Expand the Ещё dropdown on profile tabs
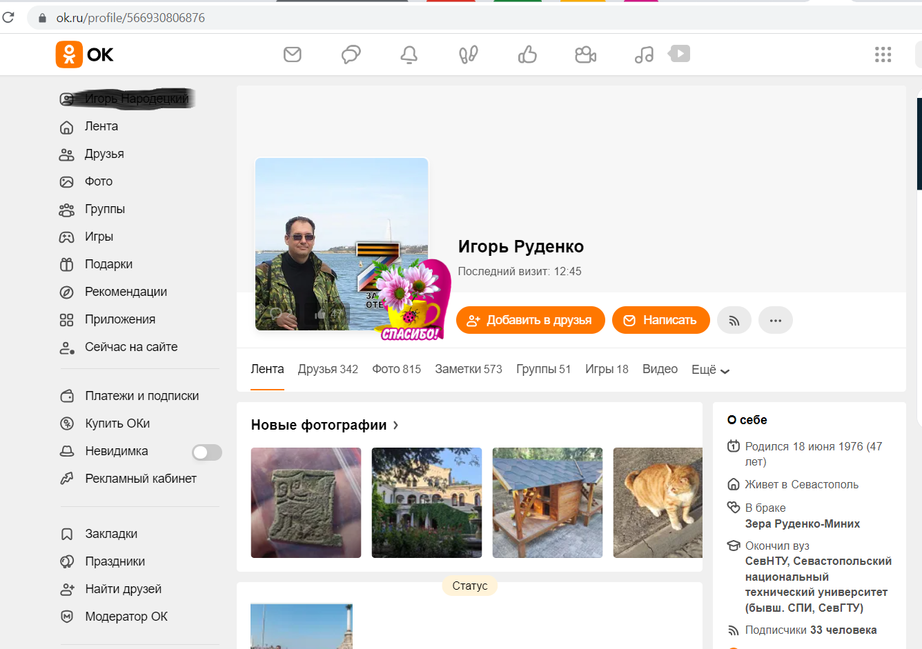922x649 pixels. [x=709, y=370]
